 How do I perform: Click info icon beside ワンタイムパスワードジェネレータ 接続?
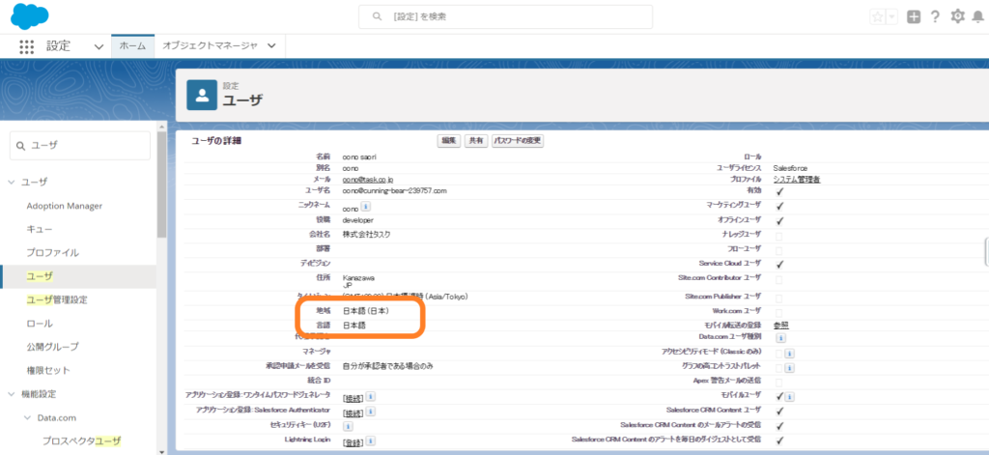pyautogui.click(x=371, y=397)
